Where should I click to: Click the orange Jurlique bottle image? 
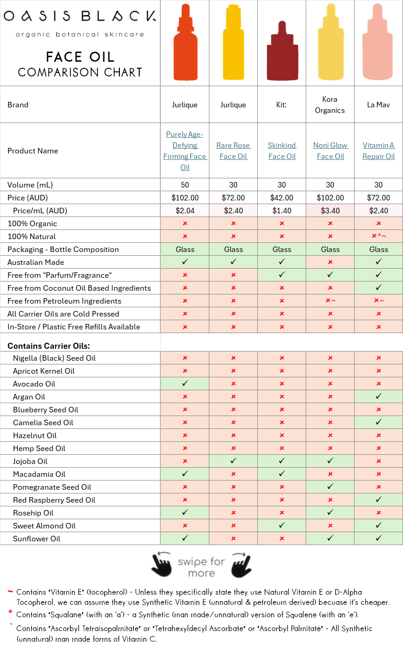coord(185,42)
